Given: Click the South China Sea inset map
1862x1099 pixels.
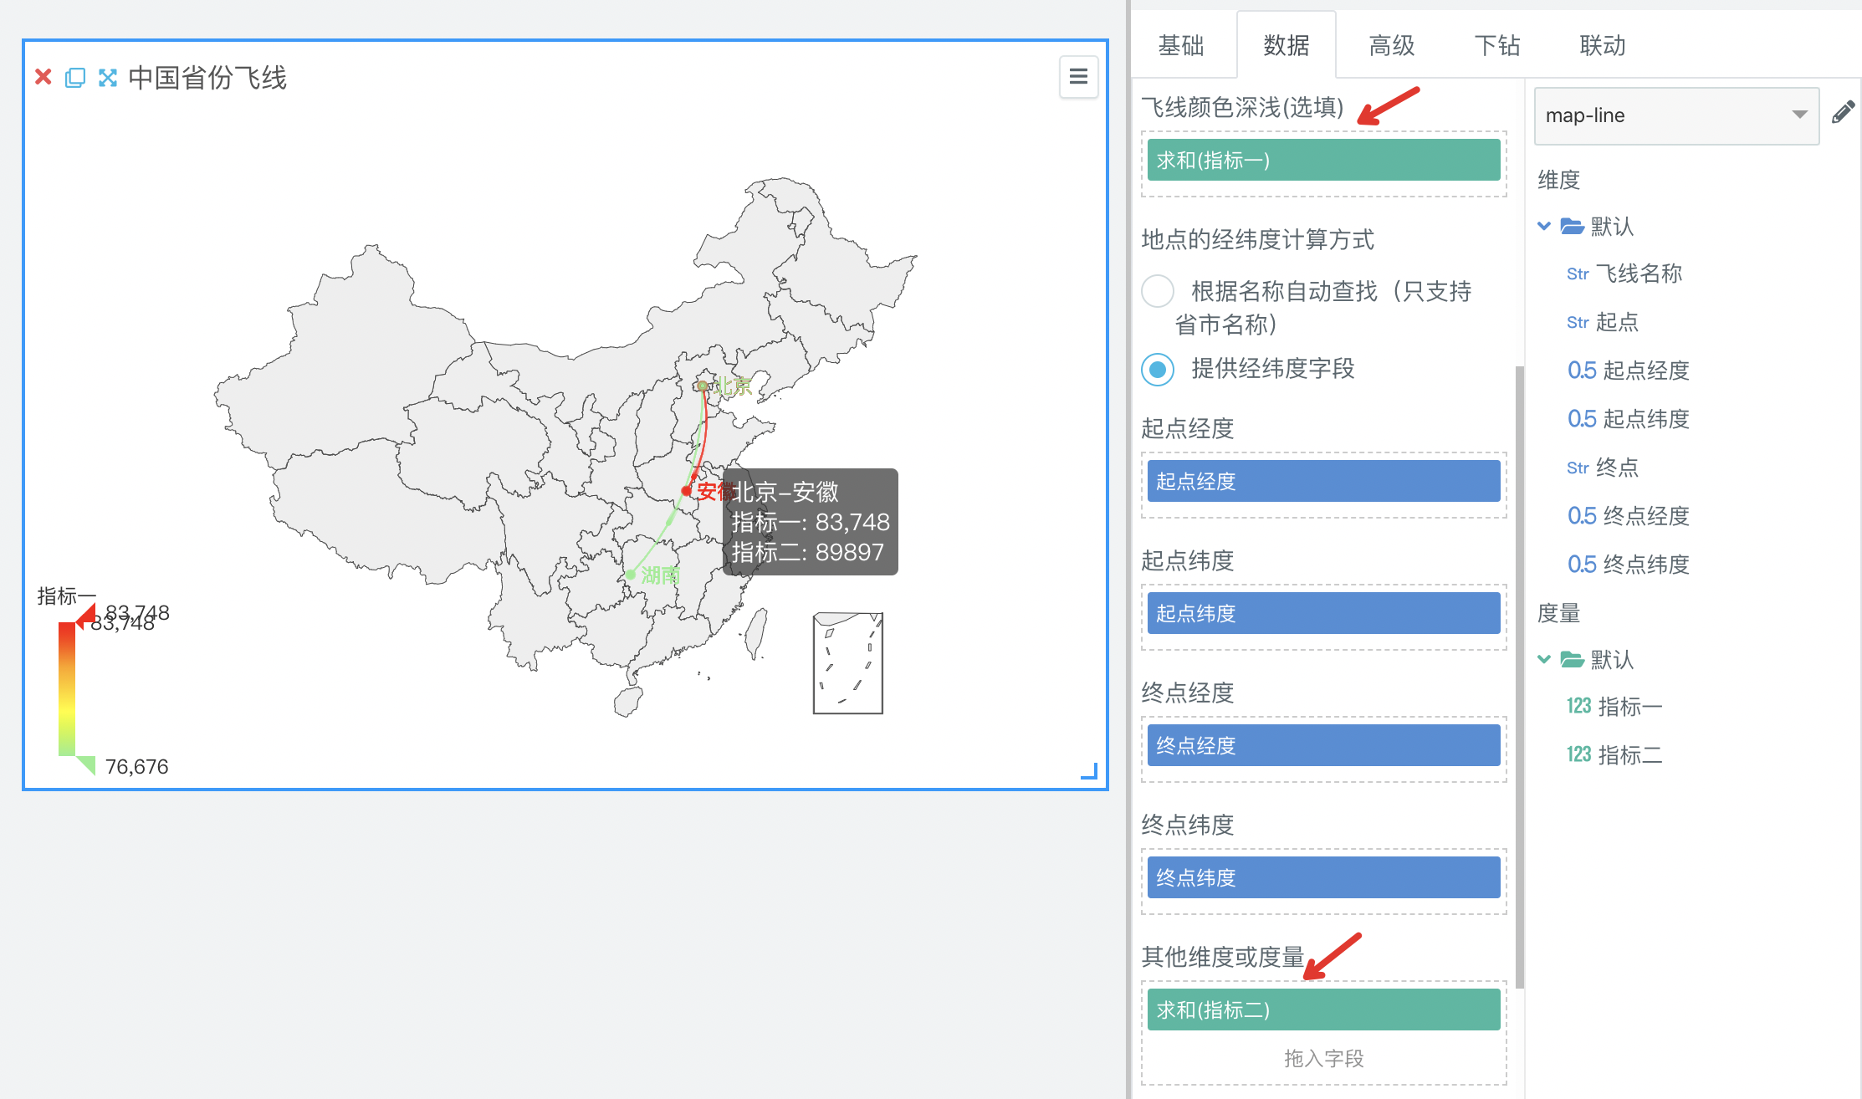Looking at the screenshot, I should pos(848,663).
